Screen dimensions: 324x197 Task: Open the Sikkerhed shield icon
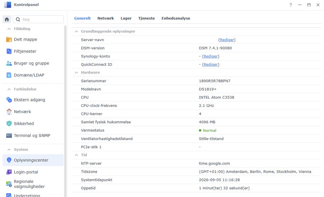9,124
